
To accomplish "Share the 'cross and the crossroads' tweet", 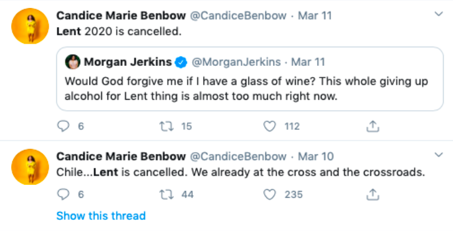I will pos(372,195).
